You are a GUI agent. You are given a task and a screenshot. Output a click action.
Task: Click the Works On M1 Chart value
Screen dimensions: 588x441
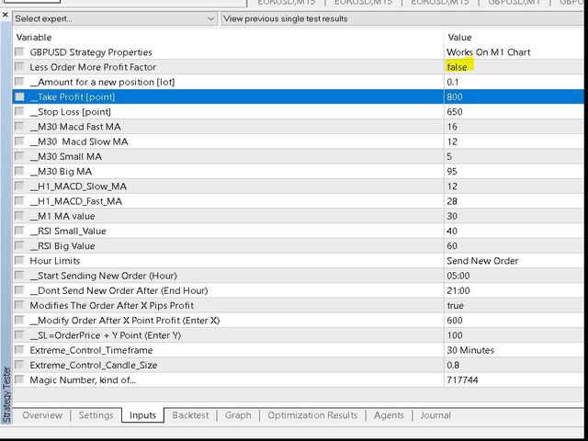(488, 52)
